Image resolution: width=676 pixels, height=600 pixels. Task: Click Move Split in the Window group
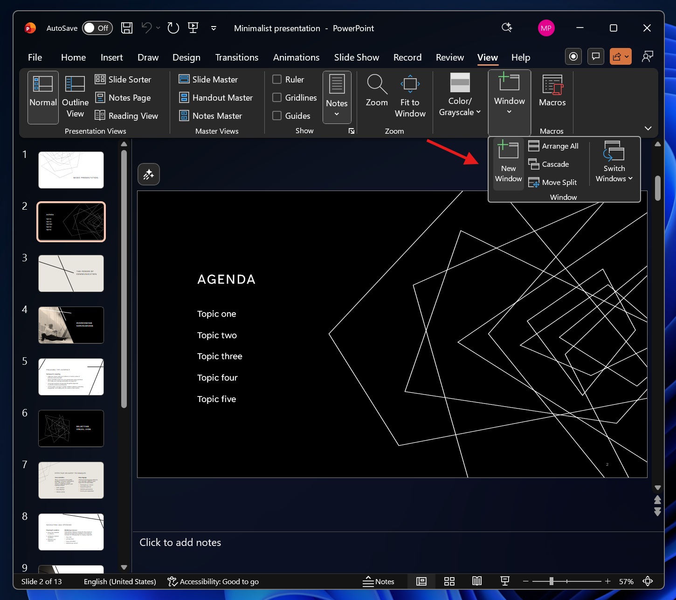[x=554, y=182]
